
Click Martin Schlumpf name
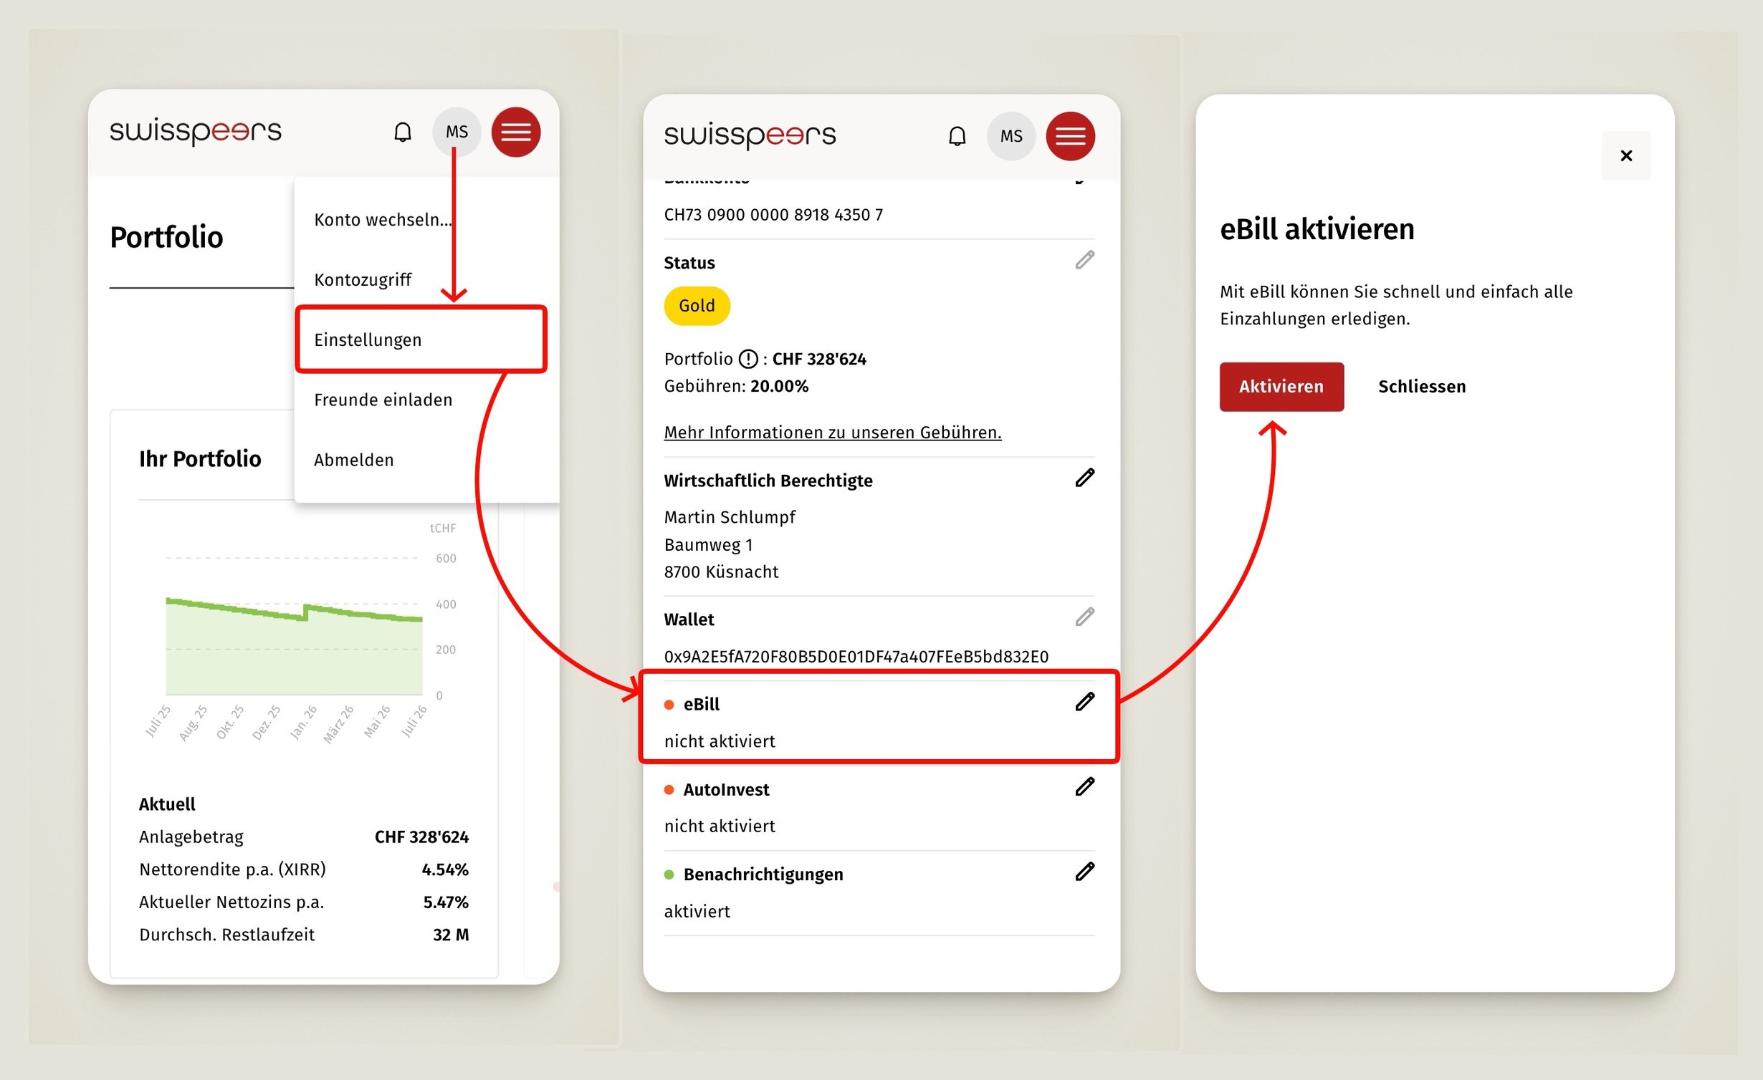pos(729,517)
